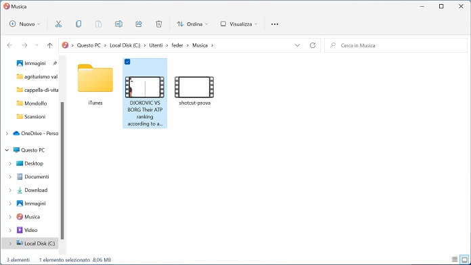Click the '3 elementi' status text
This screenshot has height=265, width=471.
(18, 260)
